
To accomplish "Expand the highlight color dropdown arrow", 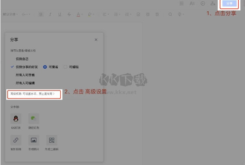I will tap(93, 14).
